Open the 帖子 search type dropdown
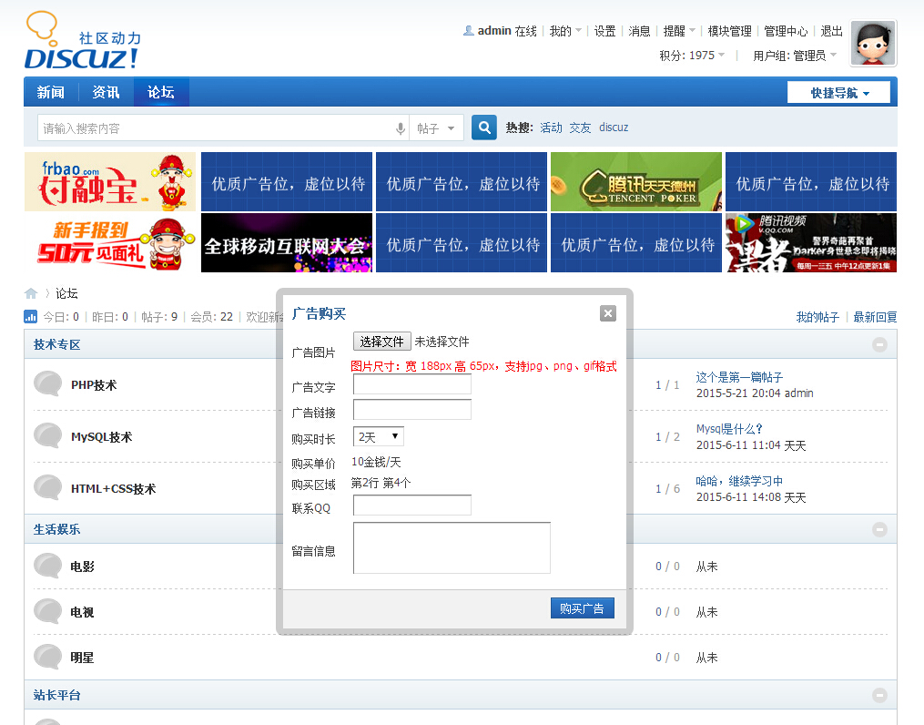Image resolution: width=924 pixels, height=725 pixels. point(436,128)
